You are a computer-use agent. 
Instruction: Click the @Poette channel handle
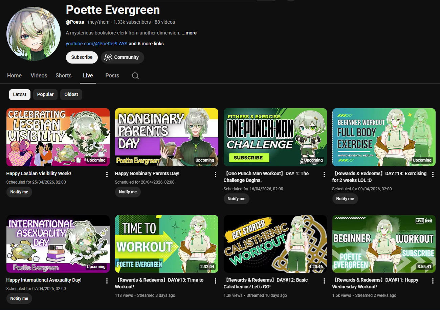pyautogui.click(x=75, y=22)
